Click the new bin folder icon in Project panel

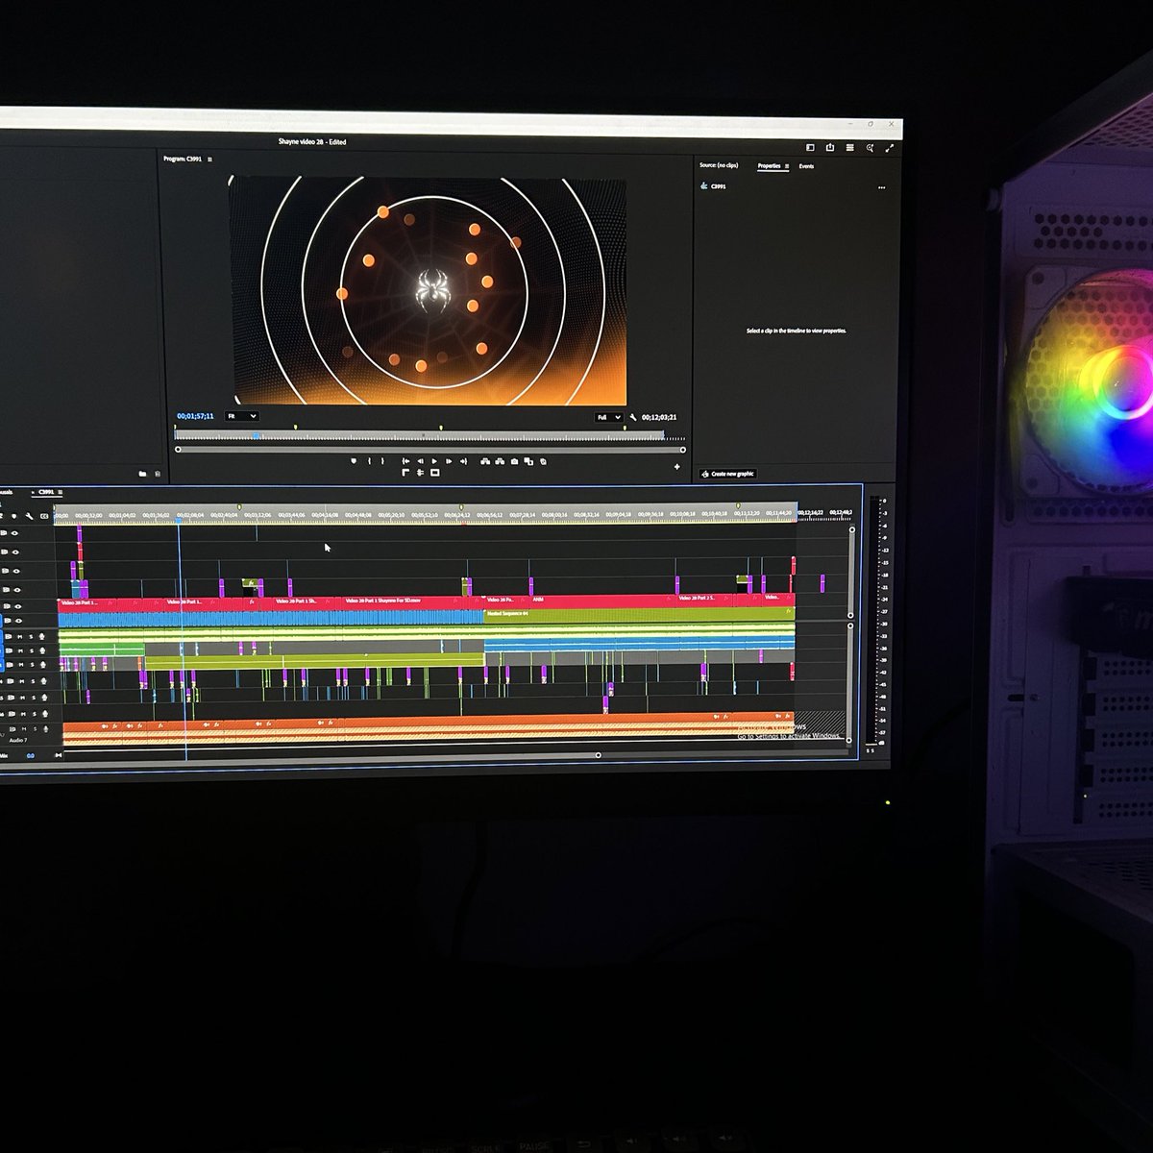click(142, 474)
